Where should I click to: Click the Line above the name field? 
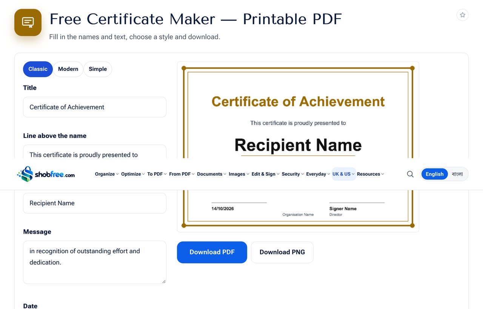(x=95, y=152)
